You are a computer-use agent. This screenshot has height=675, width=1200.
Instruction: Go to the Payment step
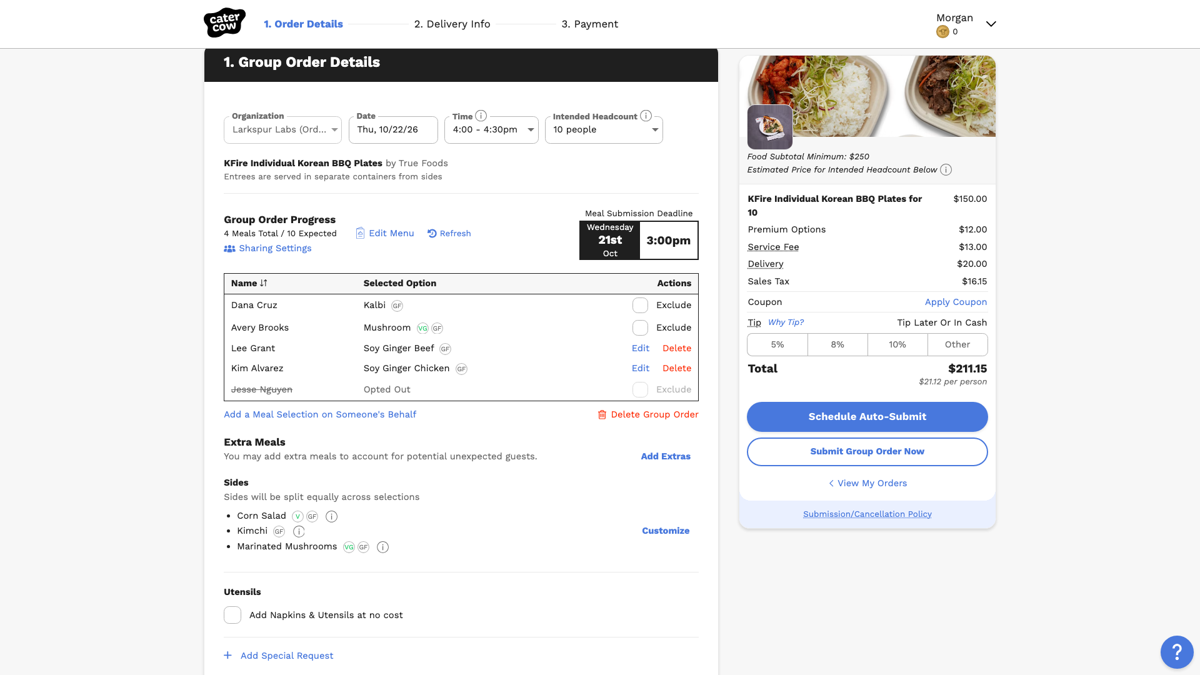(589, 24)
